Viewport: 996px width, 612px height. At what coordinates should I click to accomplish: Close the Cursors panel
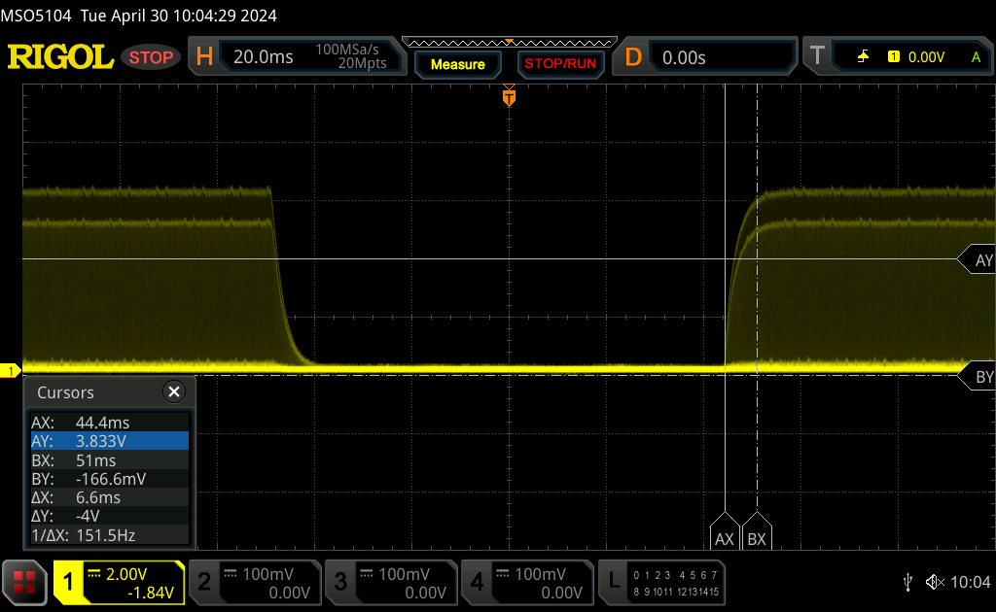click(174, 392)
